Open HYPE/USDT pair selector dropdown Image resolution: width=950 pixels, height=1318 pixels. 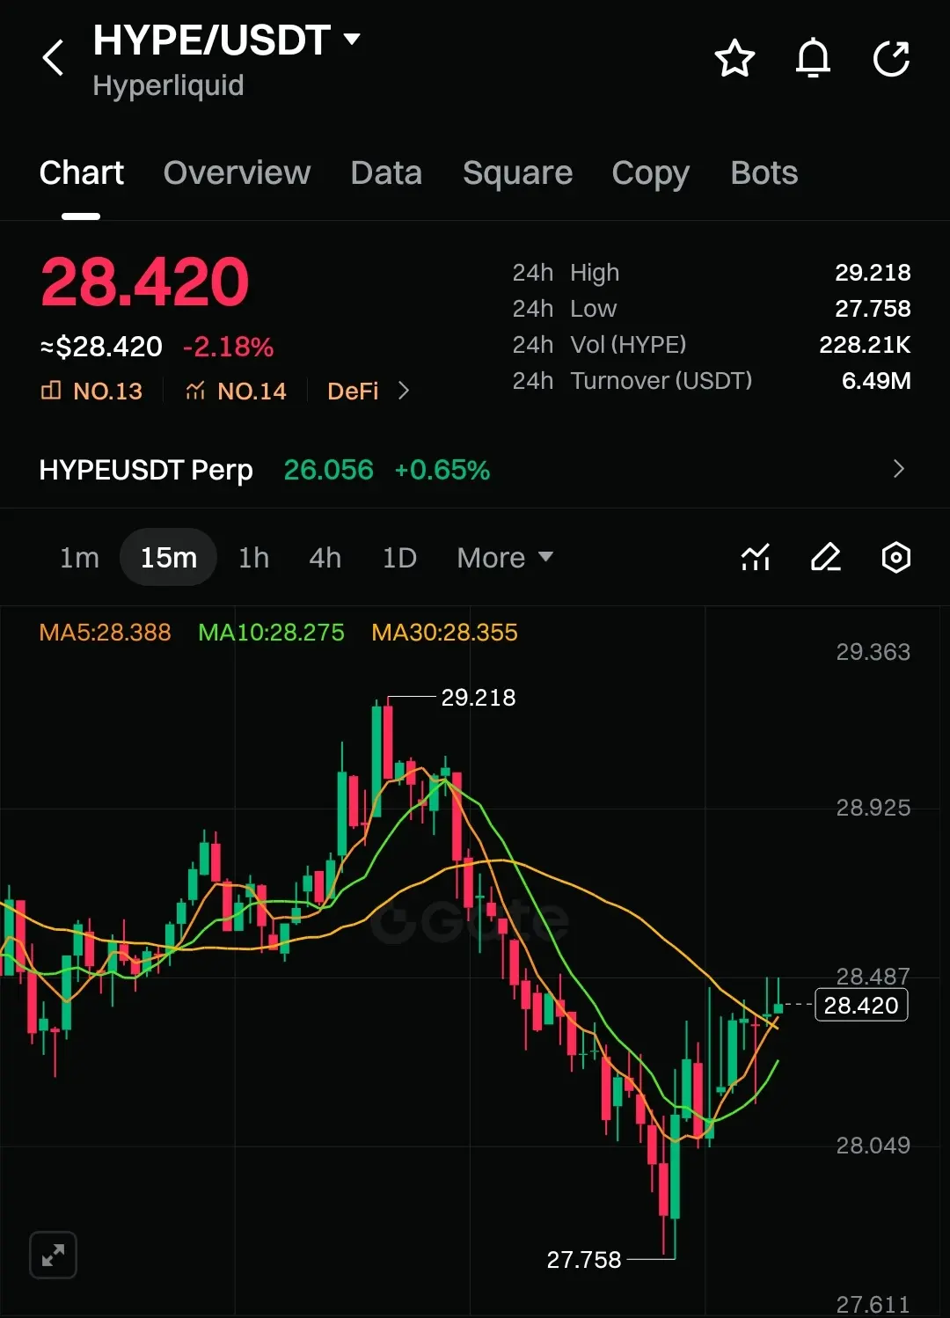pyautogui.click(x=352, y=39)
